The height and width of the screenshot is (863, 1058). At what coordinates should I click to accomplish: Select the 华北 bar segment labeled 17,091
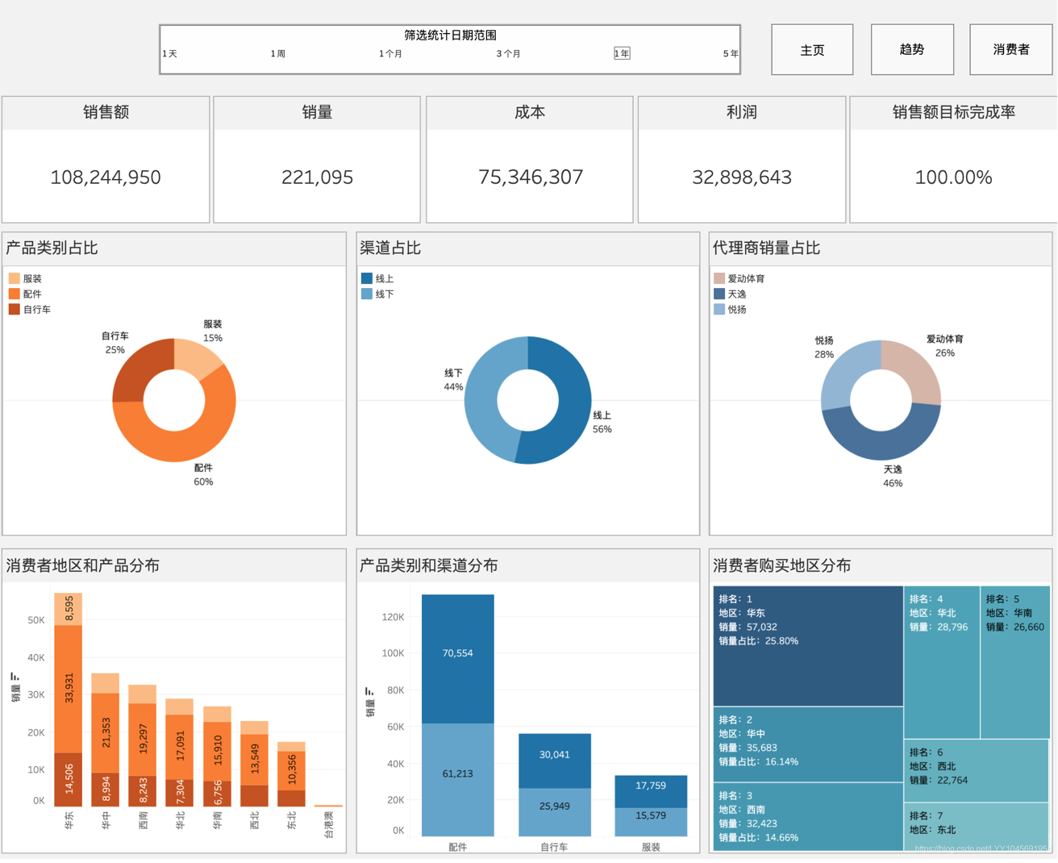click(x=180, y=747)
